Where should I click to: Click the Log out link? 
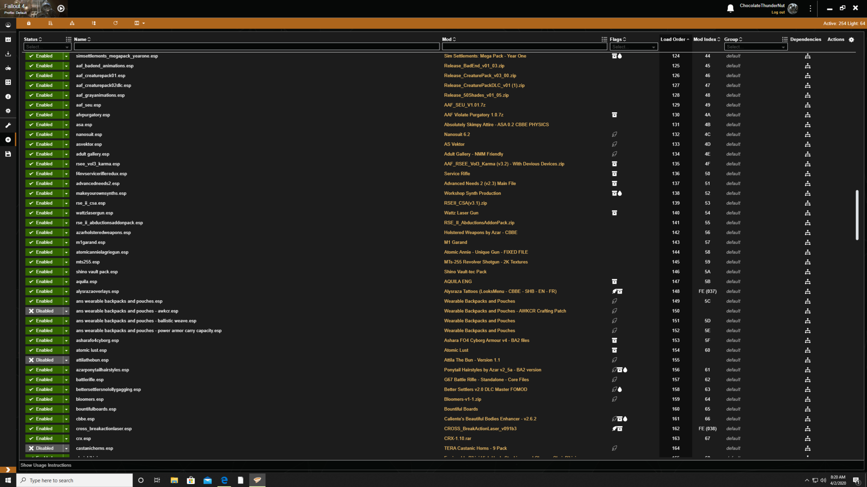(778, 12)
